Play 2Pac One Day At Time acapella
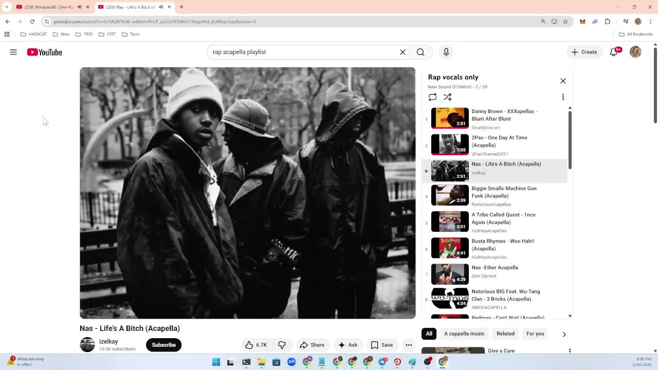Screen dimensions: 658x370 (496, 145)
